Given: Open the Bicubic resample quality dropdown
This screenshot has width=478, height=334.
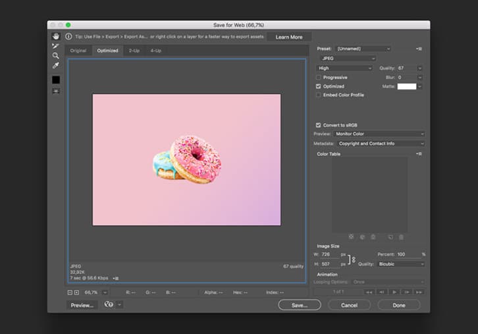Looking at the screenshot, I should click(401, 264).
